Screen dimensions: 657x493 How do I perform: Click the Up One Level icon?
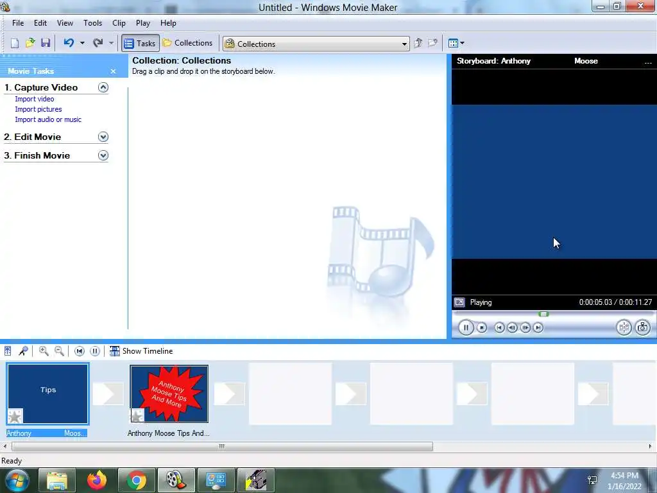pyautogui.click(x=418, y=43)
